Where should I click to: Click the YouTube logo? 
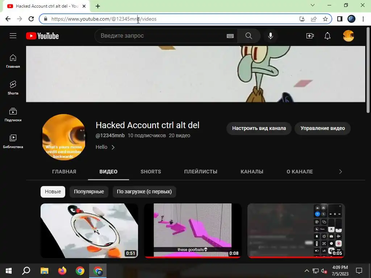(42, 36)
